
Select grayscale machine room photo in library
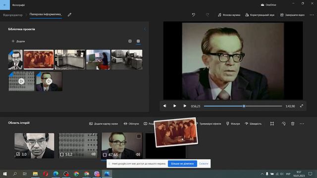tap(127, 59)
